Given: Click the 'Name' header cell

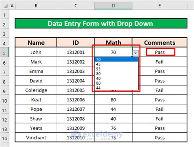Looking at the screenshot, I should (36, 43).
